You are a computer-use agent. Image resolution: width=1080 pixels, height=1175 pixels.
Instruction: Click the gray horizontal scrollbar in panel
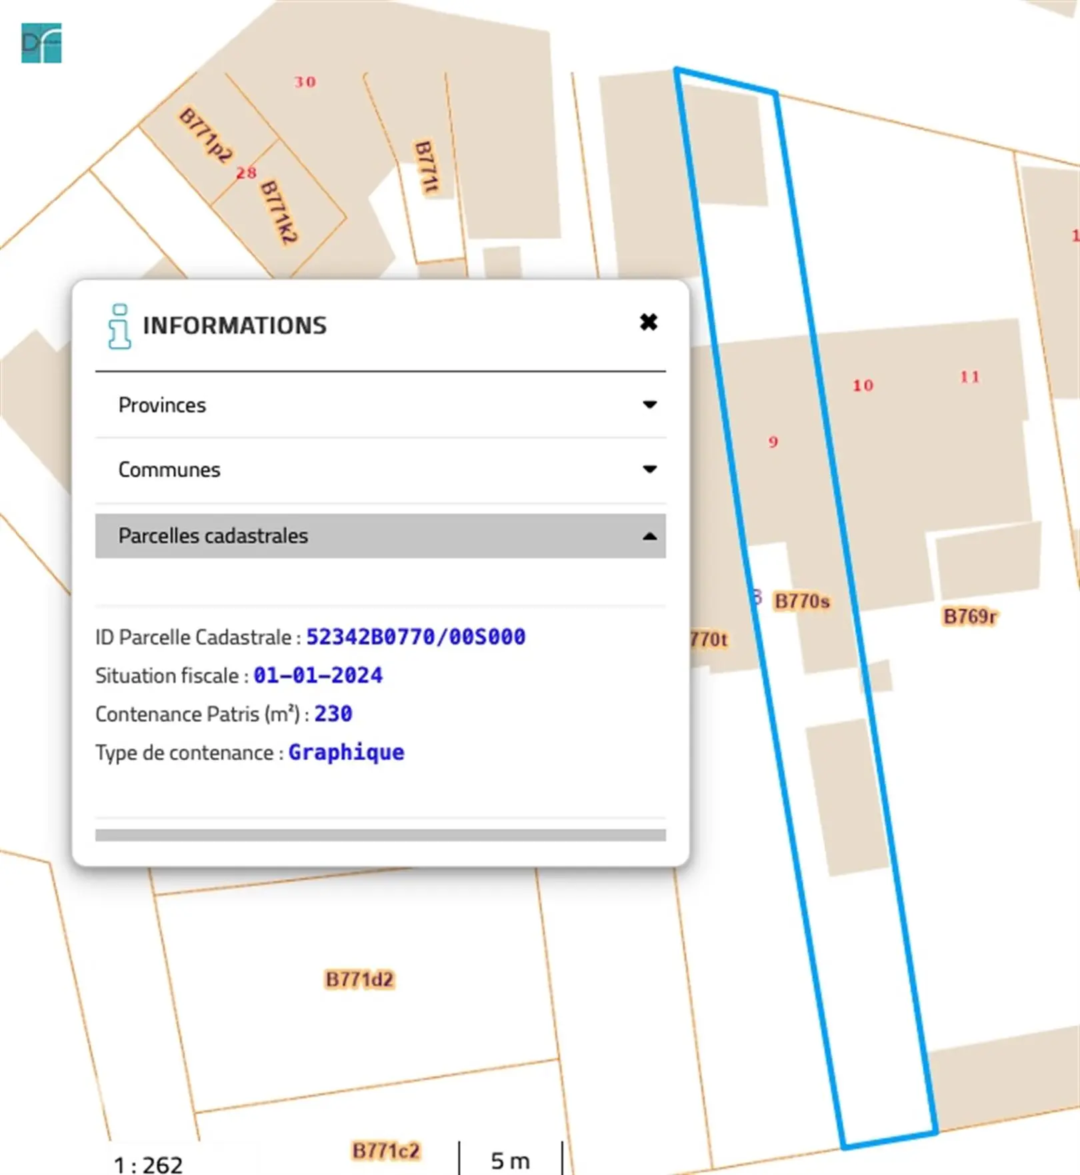click(380, 835)
